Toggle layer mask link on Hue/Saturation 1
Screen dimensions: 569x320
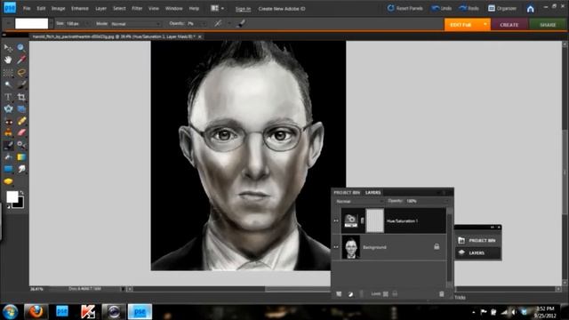click(362, 220)
